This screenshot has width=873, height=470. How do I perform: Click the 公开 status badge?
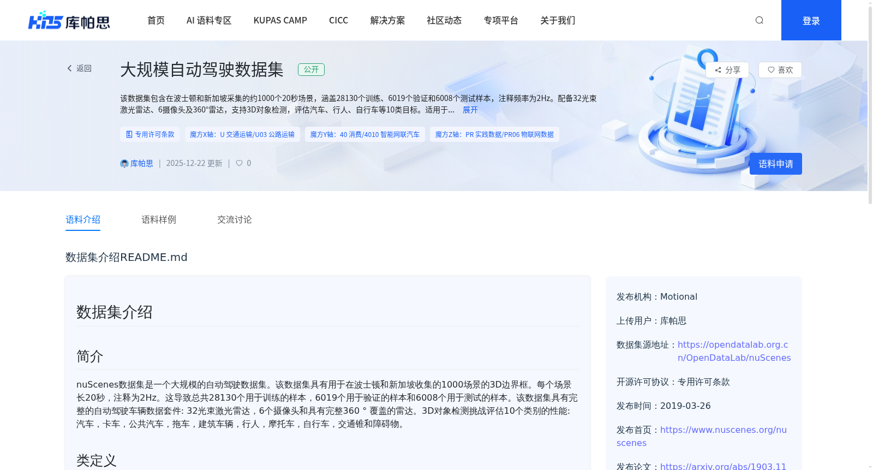pyautogui.click(x=311, y=69)
